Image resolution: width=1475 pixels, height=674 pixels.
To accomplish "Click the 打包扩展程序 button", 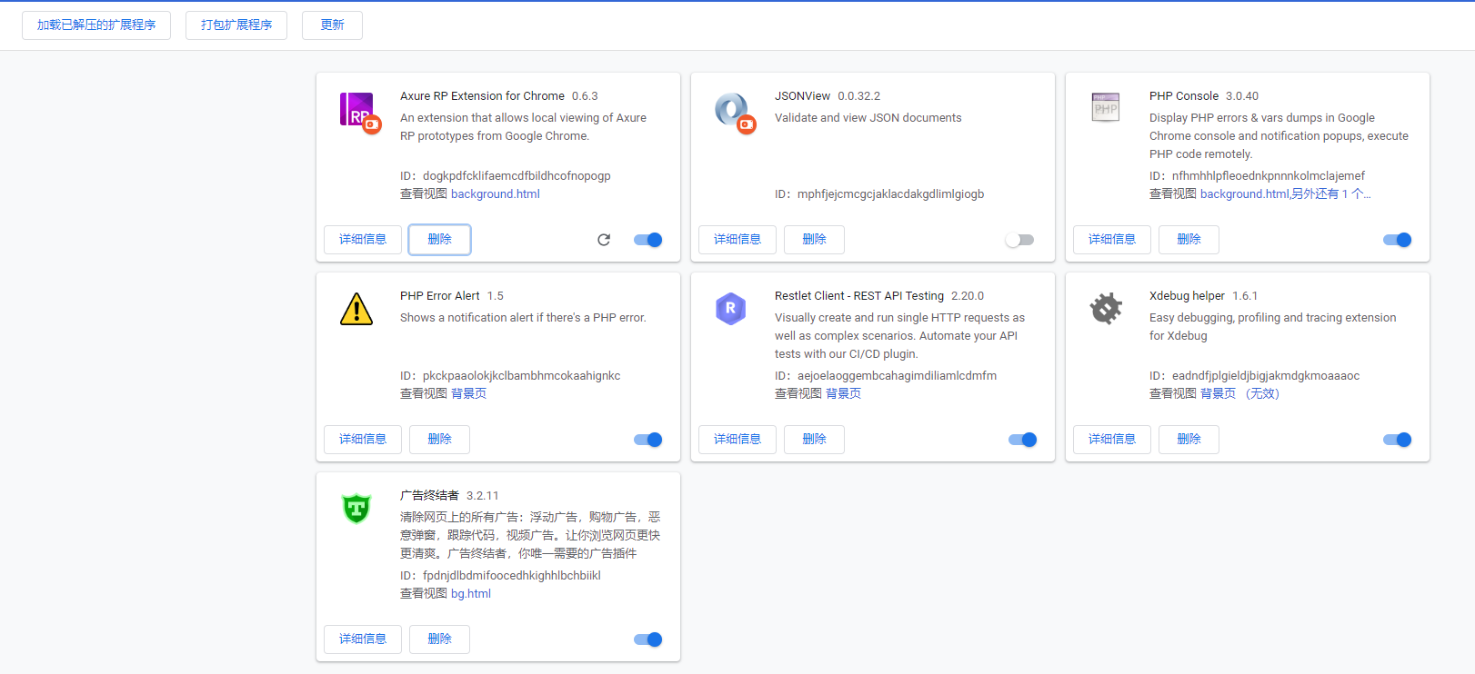I will 236,25.
